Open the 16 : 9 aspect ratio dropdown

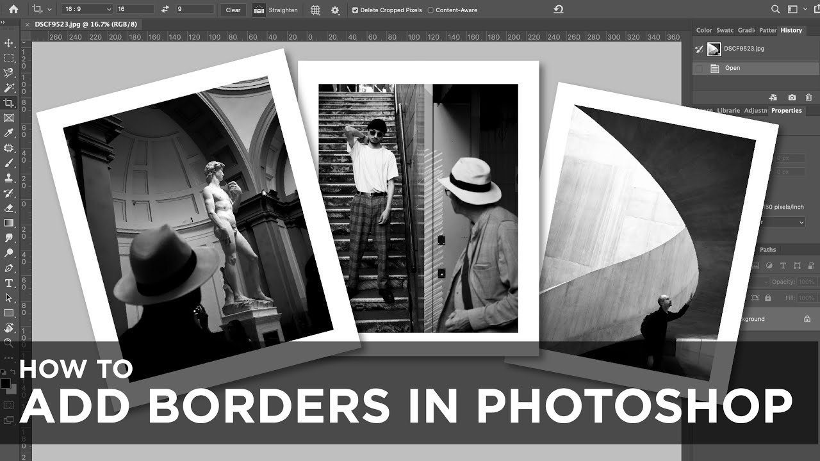click(87, 10)
